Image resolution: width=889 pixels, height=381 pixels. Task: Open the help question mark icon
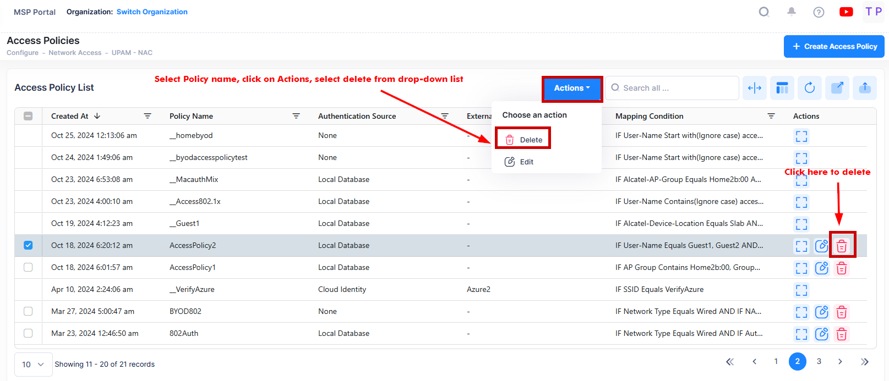tap(819, 12)
